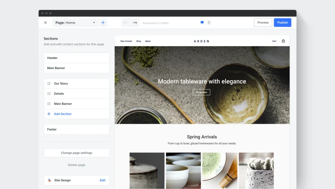Select the top Main Banner section

tap(77, 68)
